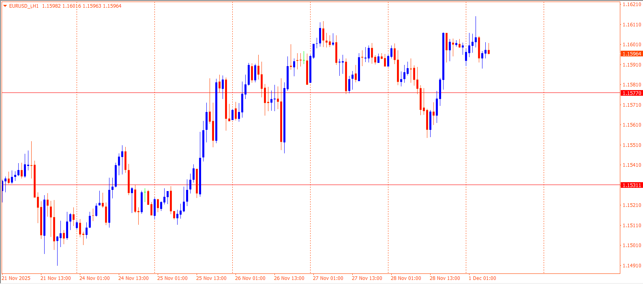Image resolution: width=643 pixels, height=284 pixels.
Task: Click the EURUSD_i,H1 chart symbol label
Action: 24,6
